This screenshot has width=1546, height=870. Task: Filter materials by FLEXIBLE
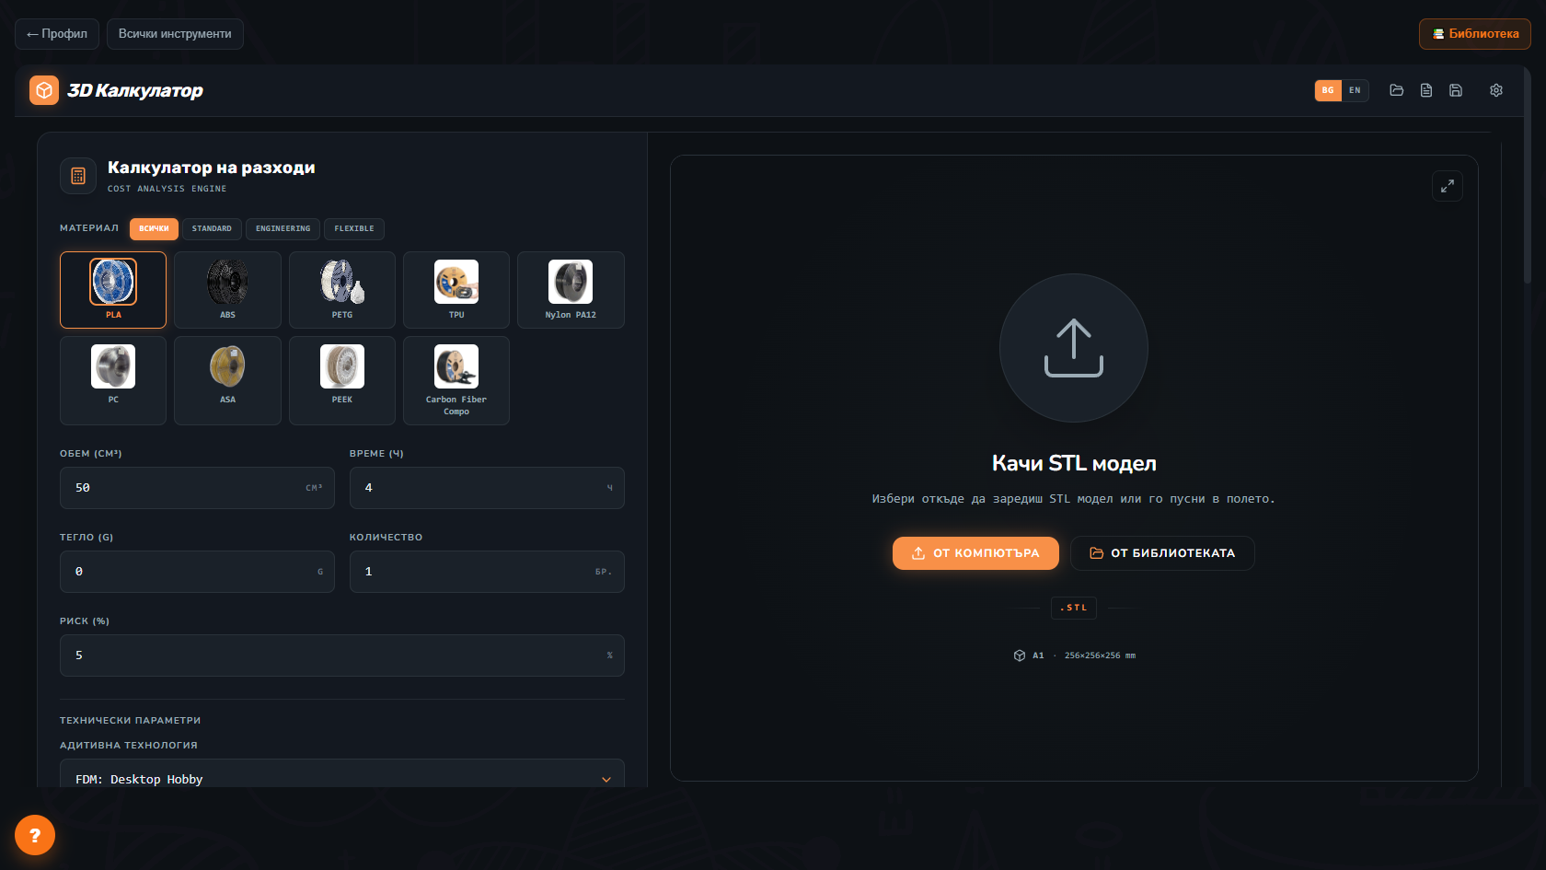tap(354, 228)
